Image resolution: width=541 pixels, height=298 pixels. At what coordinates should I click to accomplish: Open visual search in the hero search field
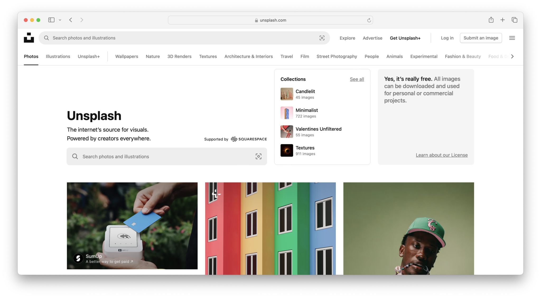click(x=258, y=156)
